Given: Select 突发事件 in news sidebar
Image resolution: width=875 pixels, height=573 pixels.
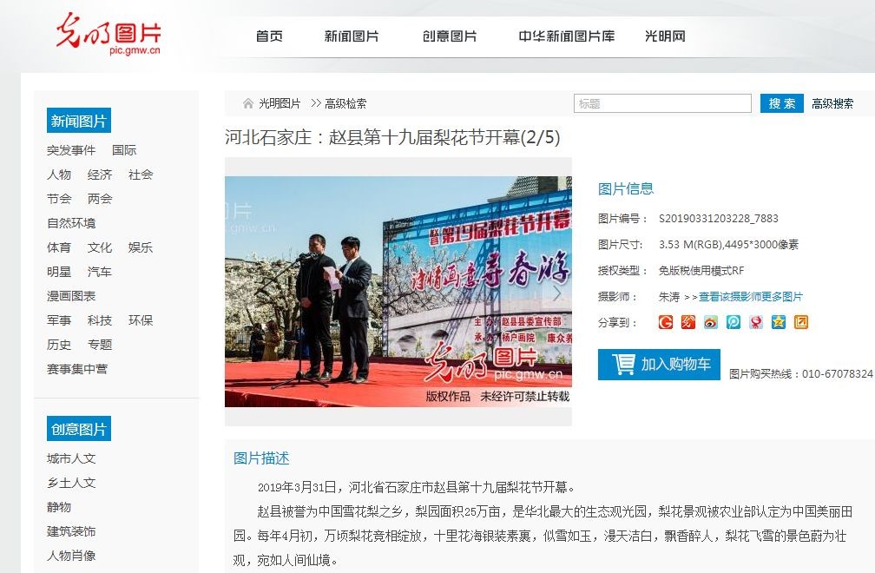Looking at the screenshot, I should [x=71, y=150].
